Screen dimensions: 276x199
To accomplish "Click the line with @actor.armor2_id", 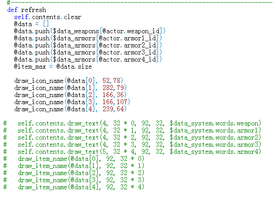I will 88,45.
